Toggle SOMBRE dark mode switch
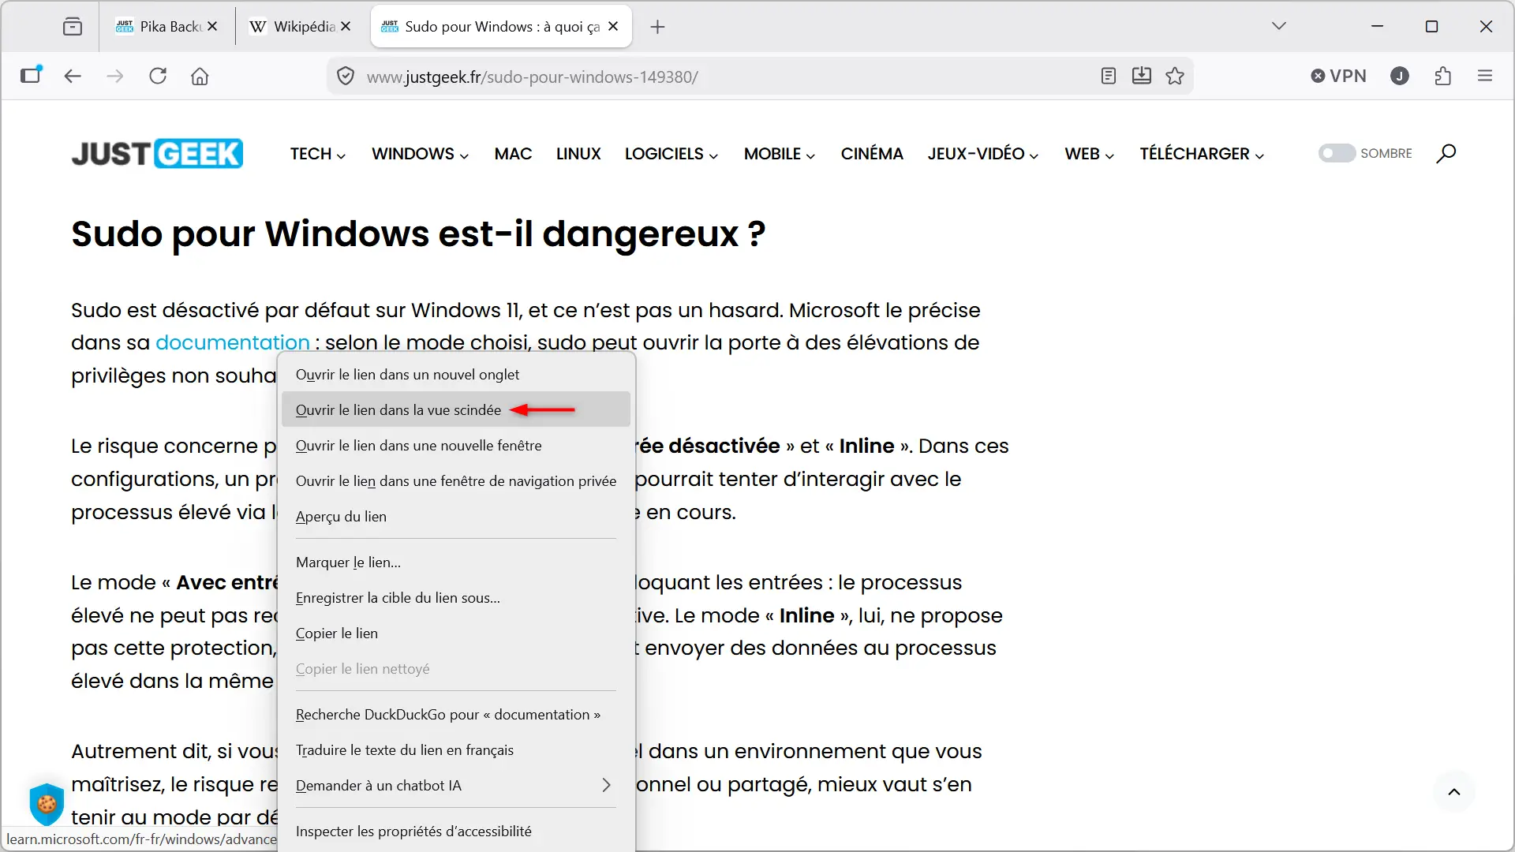1515x852 pixels. (x=1337, y=154)
